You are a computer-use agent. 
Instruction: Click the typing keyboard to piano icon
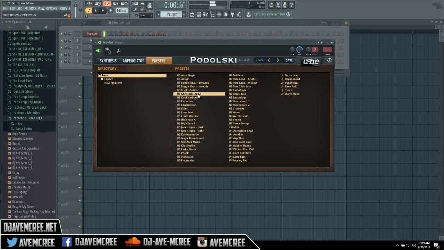click(135, 3)
